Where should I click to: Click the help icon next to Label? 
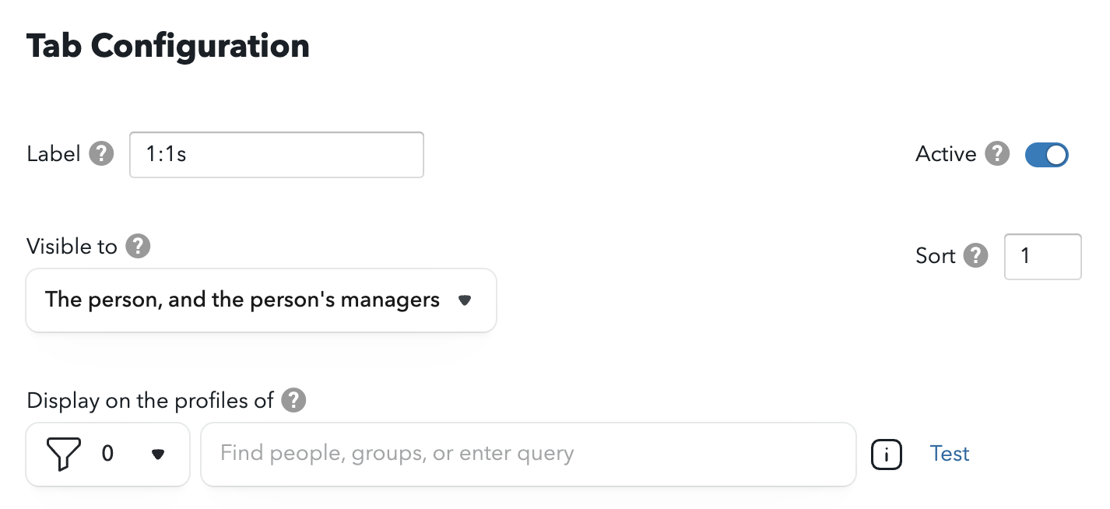coord(102,154)
